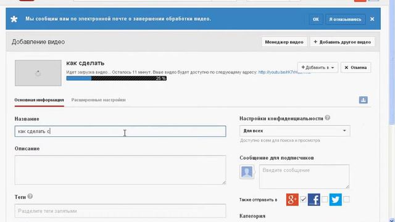
Task: Click the Добавление видео heading
Action: (38, 42)
